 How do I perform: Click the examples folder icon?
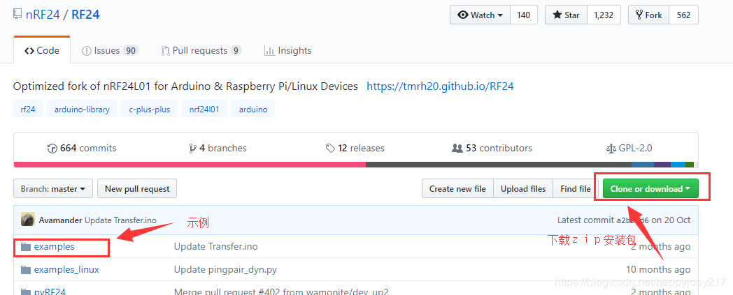pos(26,247)
